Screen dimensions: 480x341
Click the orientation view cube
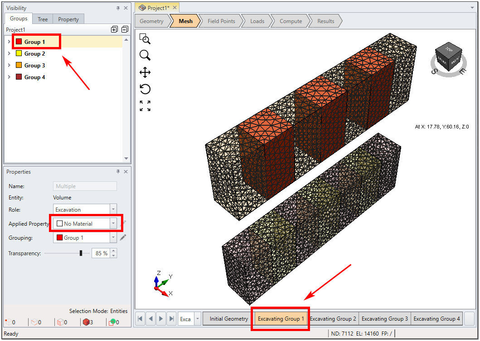click(x=448, y=57)
